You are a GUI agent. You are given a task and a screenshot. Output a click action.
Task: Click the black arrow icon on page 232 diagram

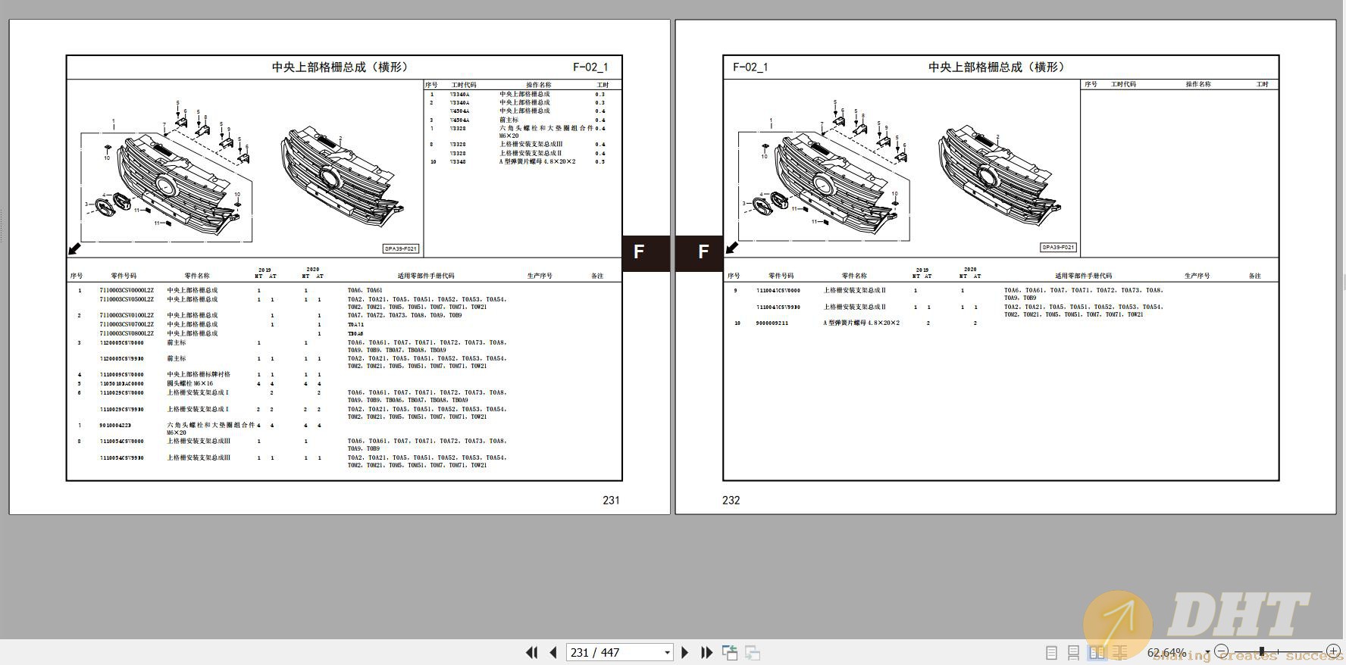(732, 248)
